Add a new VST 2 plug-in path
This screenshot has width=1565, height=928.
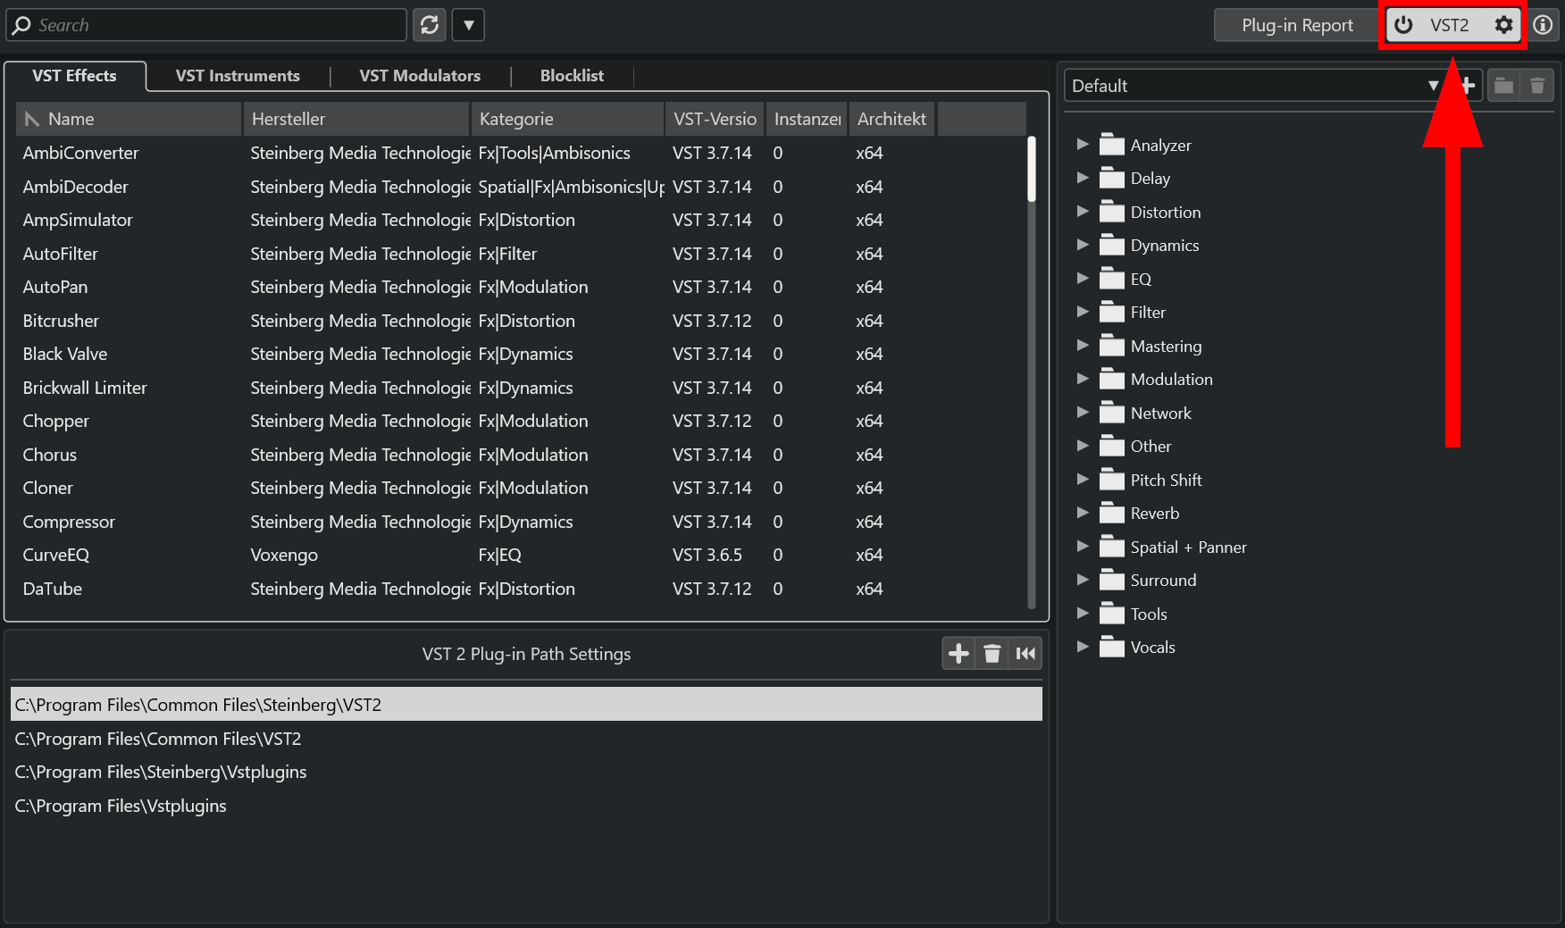[958, 653]
